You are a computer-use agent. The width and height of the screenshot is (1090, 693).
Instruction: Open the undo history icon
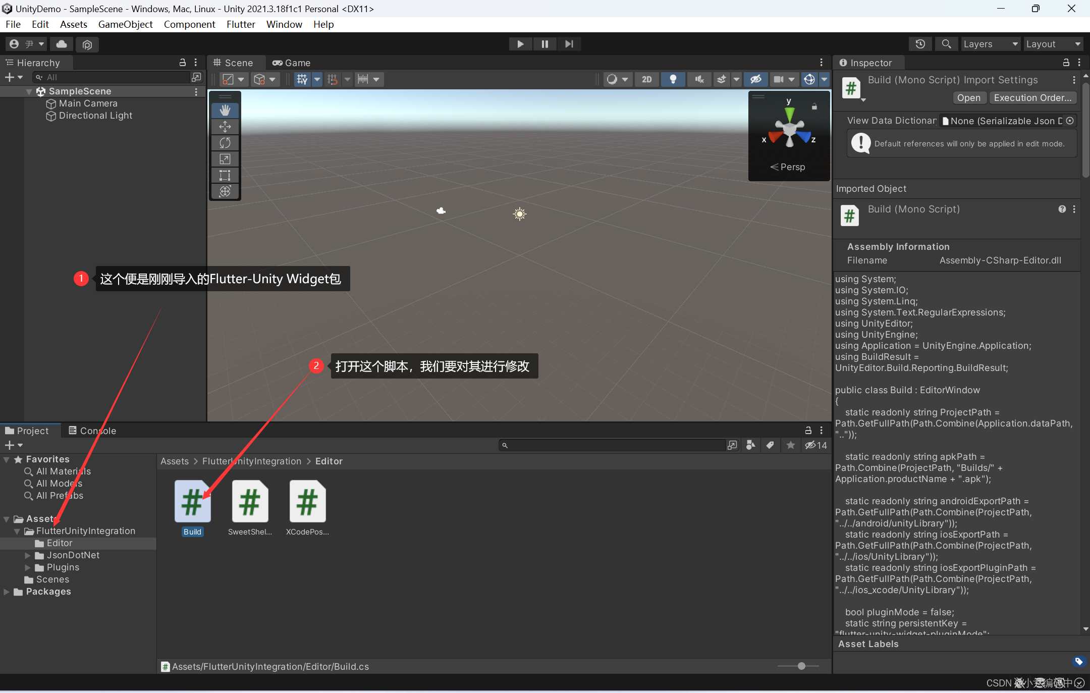[x=920, y=44]
